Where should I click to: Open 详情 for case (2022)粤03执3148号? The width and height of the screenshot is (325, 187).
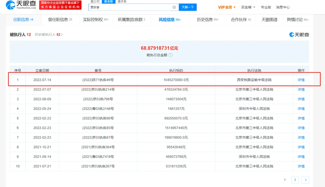(301, 109)
